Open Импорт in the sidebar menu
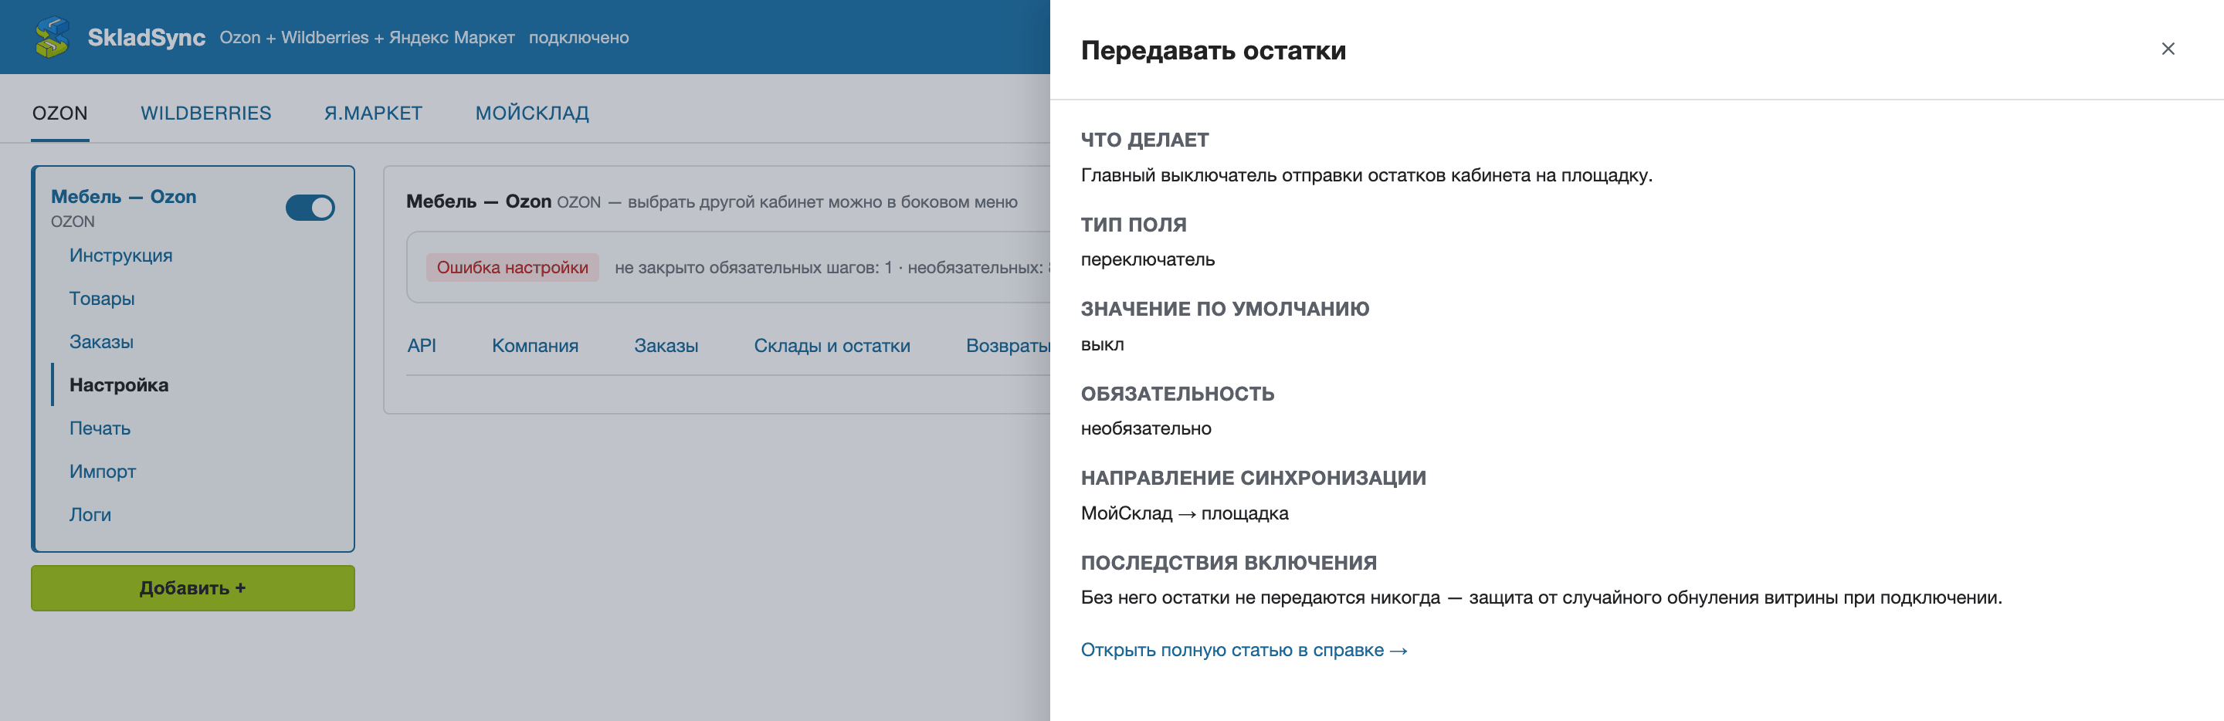 [x=103, y=472]
